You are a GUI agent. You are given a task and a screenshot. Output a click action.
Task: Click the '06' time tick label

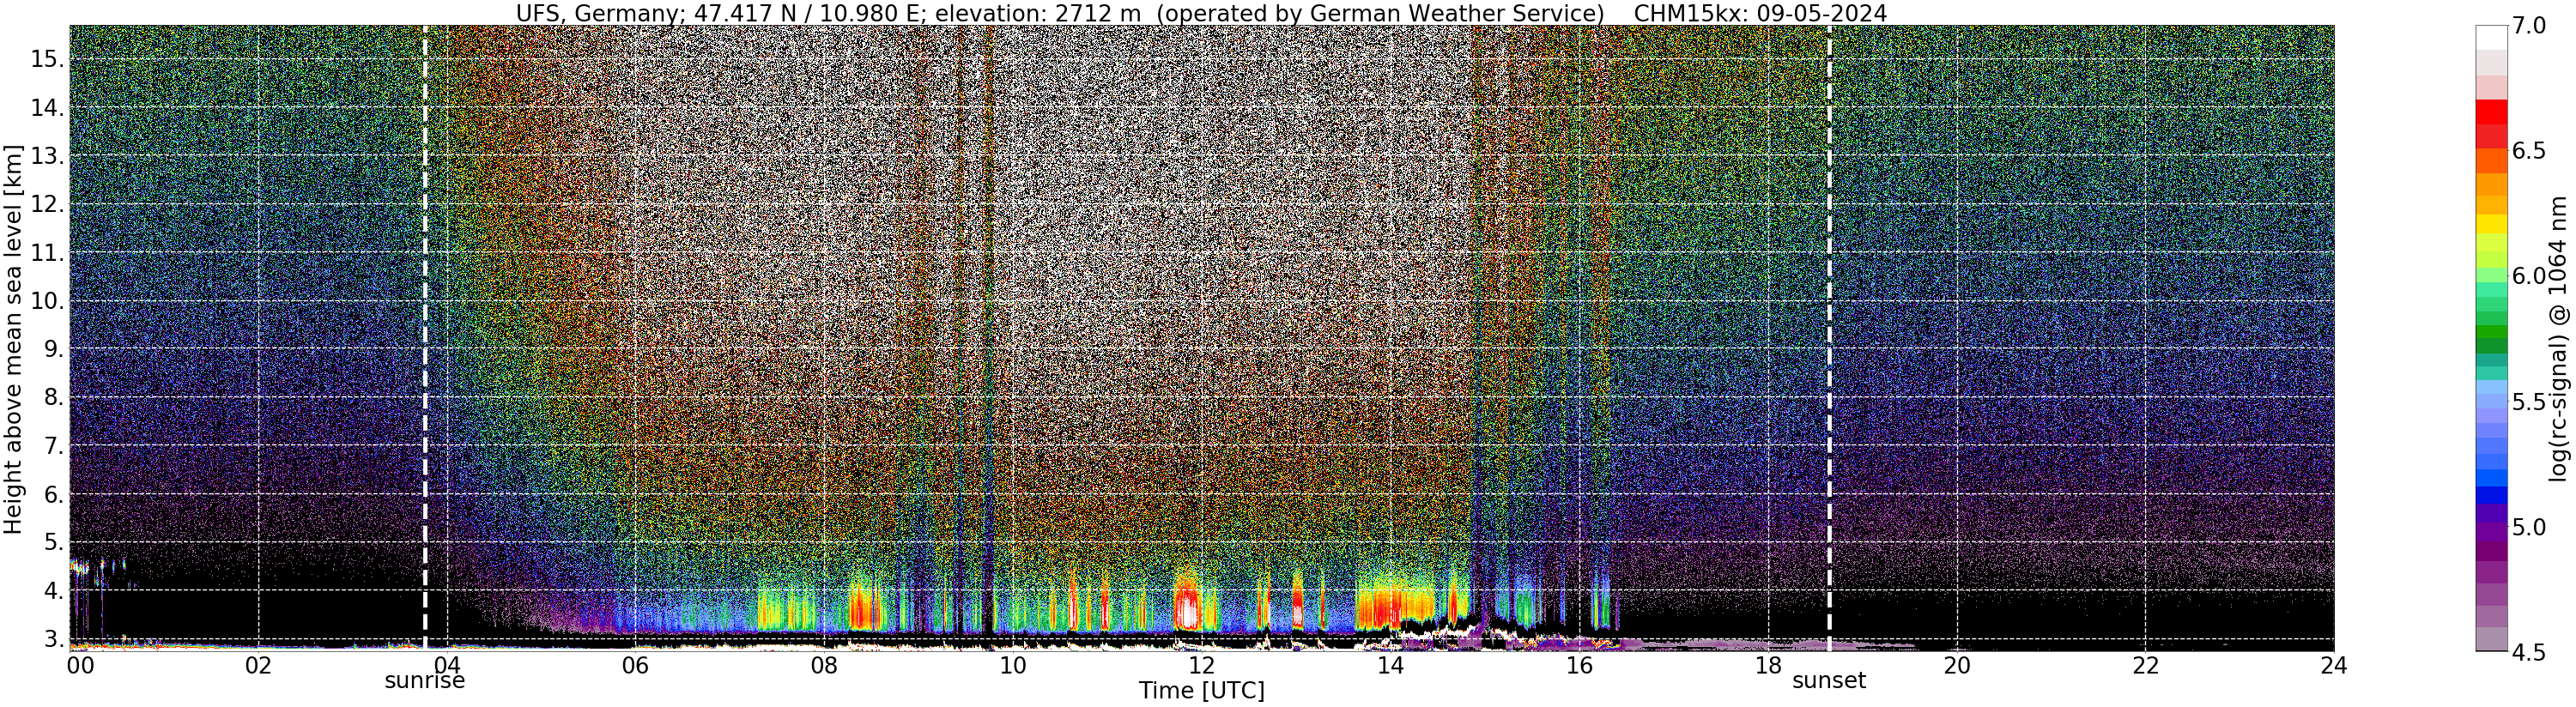[635, 666]
